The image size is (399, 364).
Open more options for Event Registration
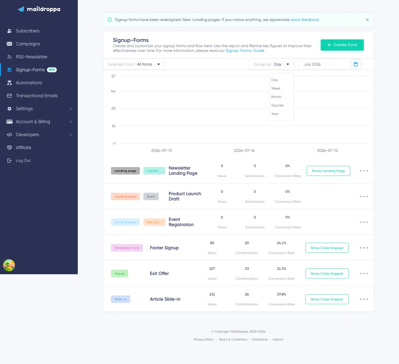point(364,222)
